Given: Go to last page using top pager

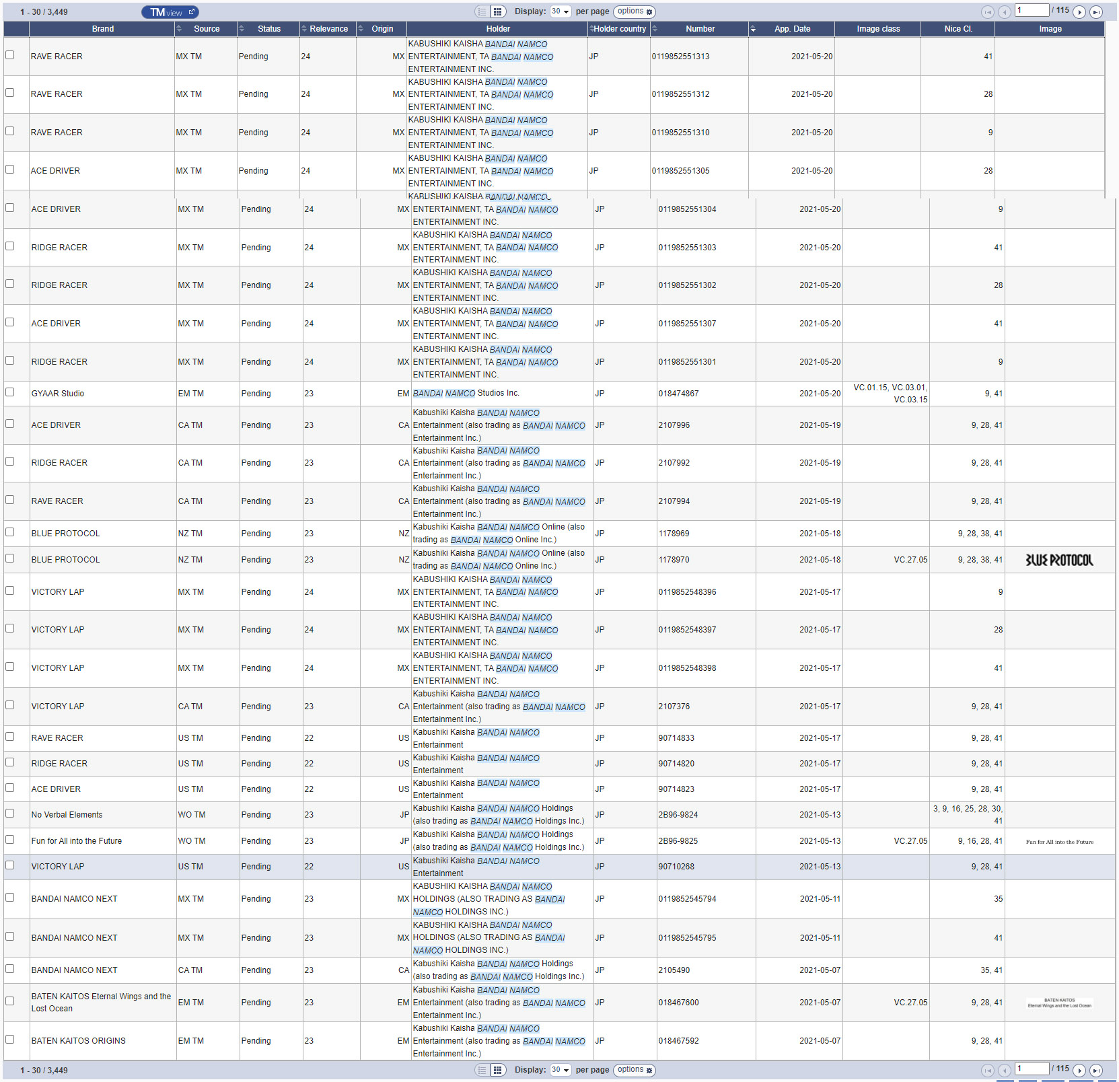Looking at the screenshot, I should pos(1096,12).
